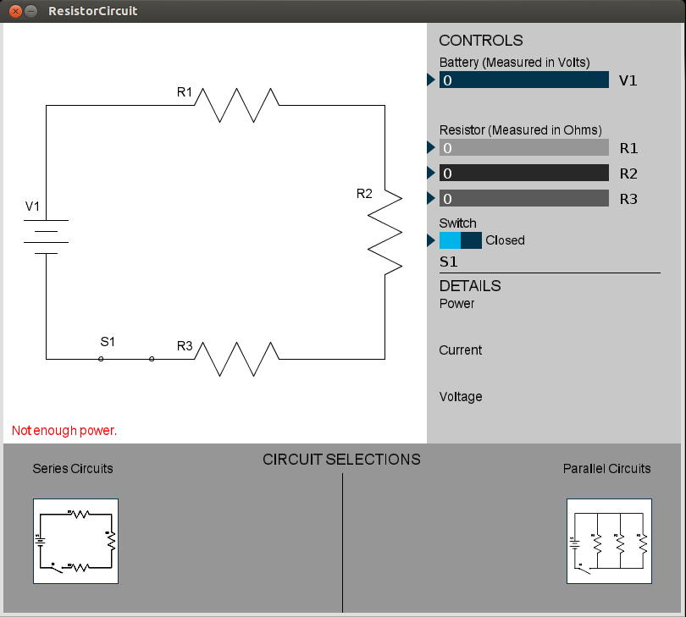686x617 pixels.
Task: Adjust the R2 resistor slider
Action: (523, 173)
